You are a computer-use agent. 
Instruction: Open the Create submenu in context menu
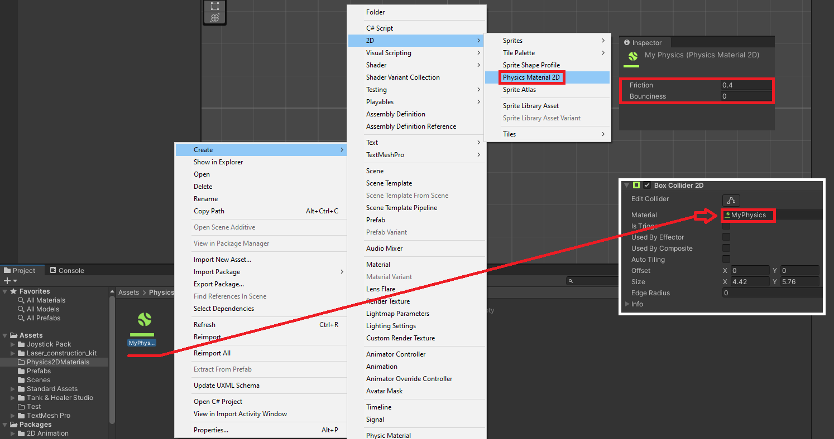coord(261,150)
